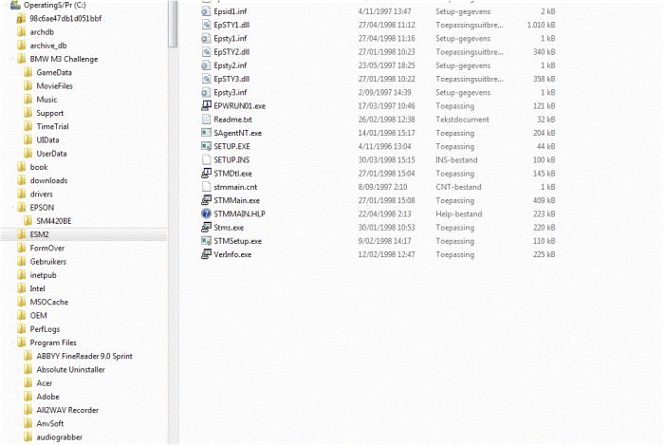Screen dimensions: 664x445
Task: Open the Support subfolder
Action: click(50, 113)
